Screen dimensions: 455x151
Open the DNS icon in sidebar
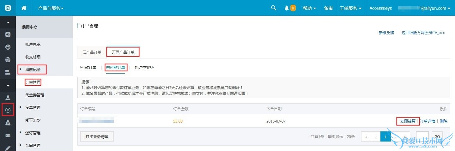tap(8, 60)
